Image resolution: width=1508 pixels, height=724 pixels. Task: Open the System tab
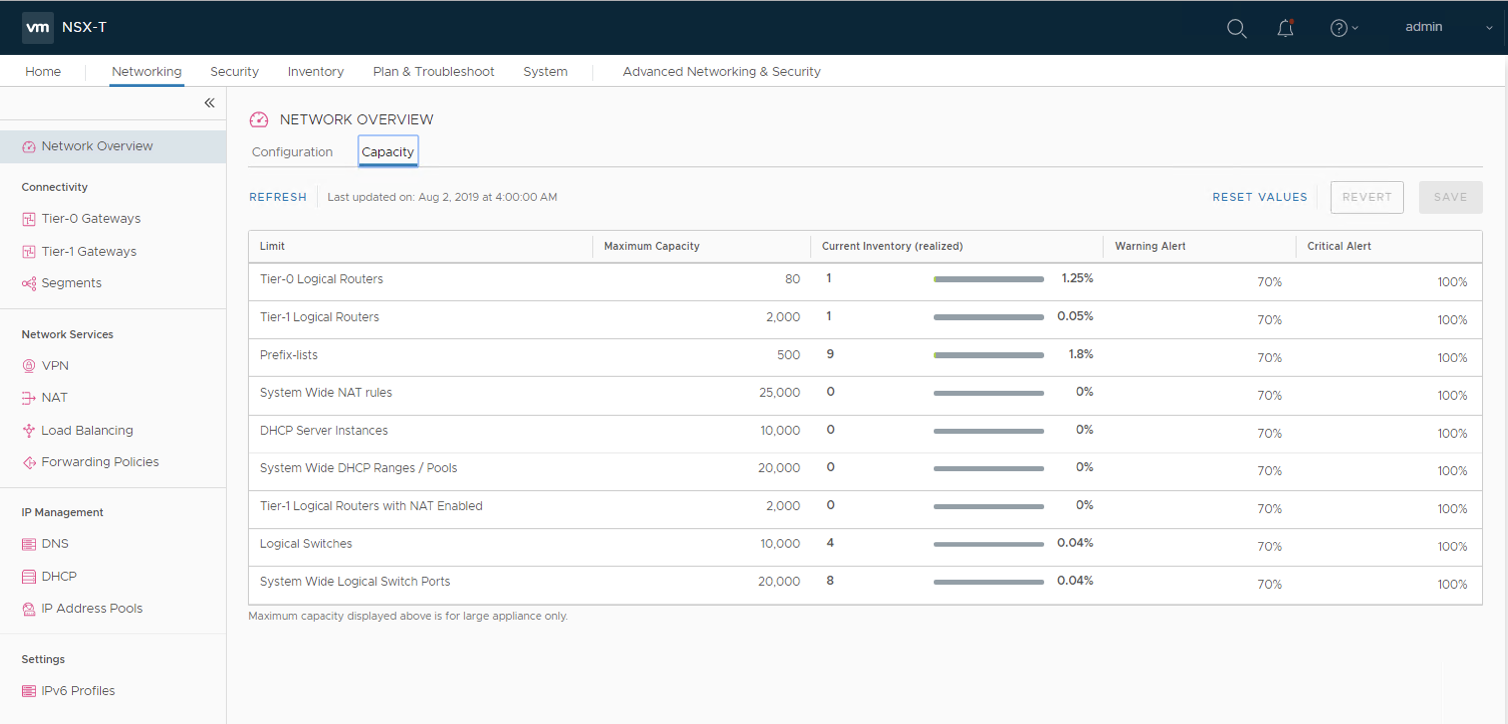coord(545,71)
